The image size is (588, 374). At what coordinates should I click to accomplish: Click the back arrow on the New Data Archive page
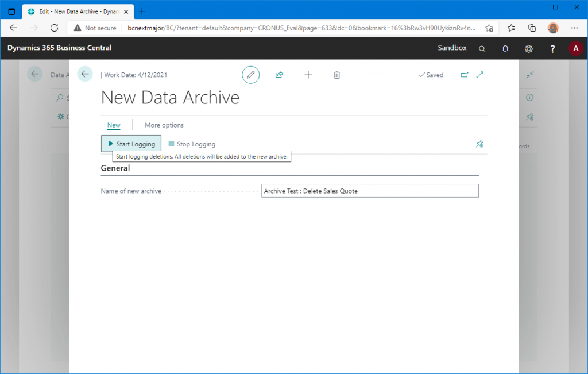[x=85, y=74]
